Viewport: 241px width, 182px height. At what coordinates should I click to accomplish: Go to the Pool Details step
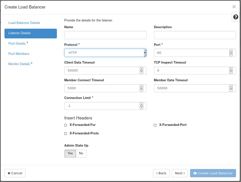click(17, 43)
